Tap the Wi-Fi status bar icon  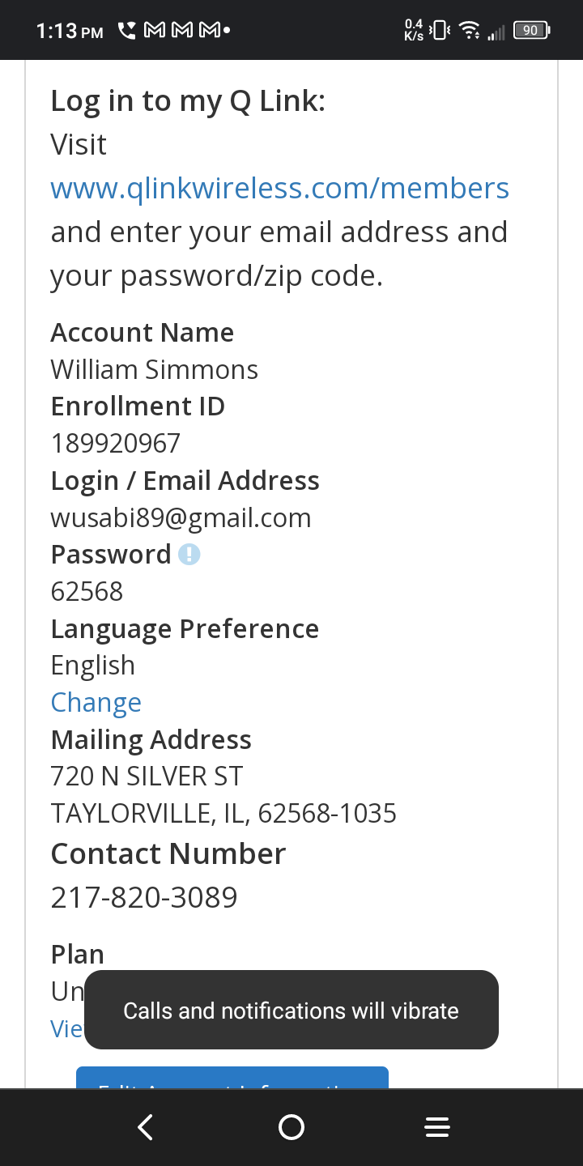click(x=468, y=31)
